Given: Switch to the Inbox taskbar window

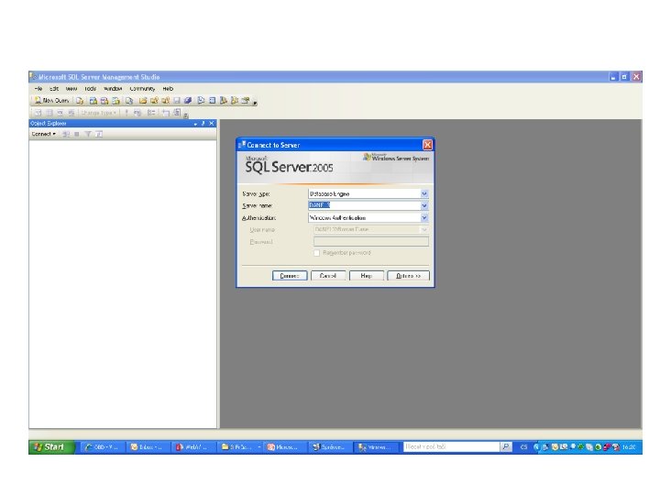Looking at the screenshot, I should tap(147, 447).
